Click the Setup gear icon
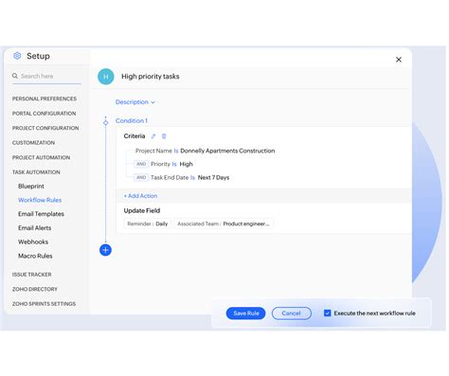Screen dimensions: 449x376 (17, 56)
